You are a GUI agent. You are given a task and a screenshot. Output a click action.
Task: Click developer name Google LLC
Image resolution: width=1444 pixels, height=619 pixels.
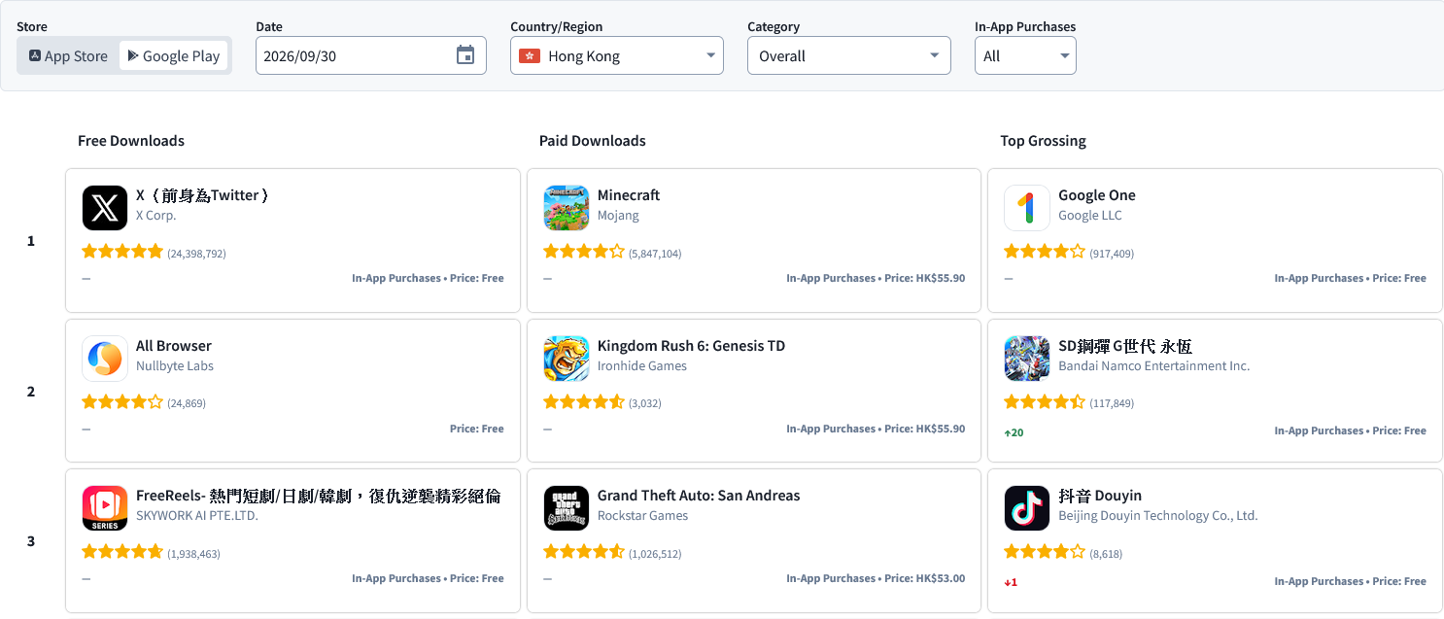[1090, 216]
